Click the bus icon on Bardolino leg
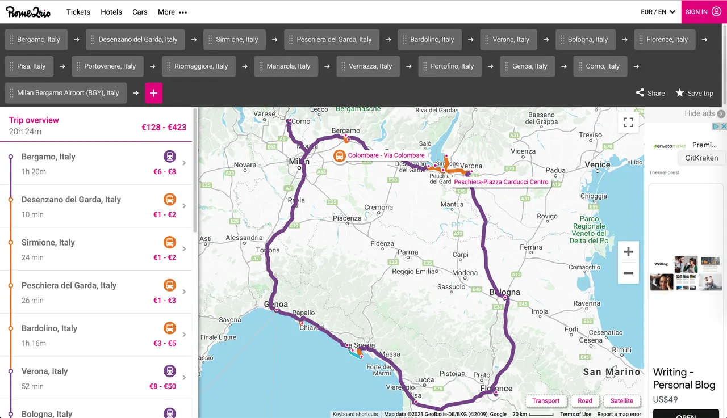The height and width of the screenshot is (418, 727). pos(169,328)
